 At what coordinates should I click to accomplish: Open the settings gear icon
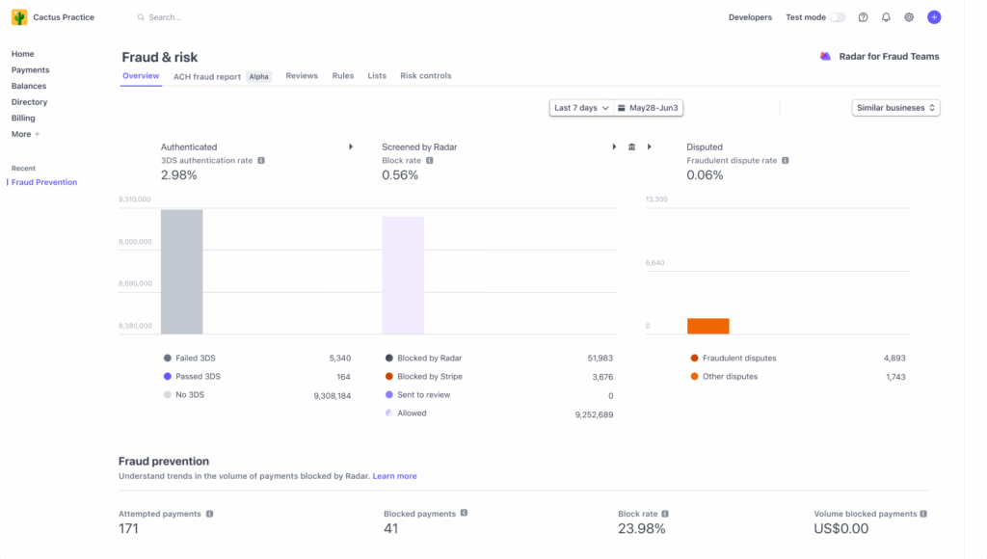point(909,17)
